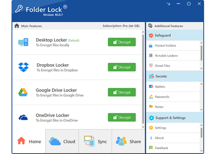Open Passwords in the Secrets section
216x154 pixels.
(162, 97)
